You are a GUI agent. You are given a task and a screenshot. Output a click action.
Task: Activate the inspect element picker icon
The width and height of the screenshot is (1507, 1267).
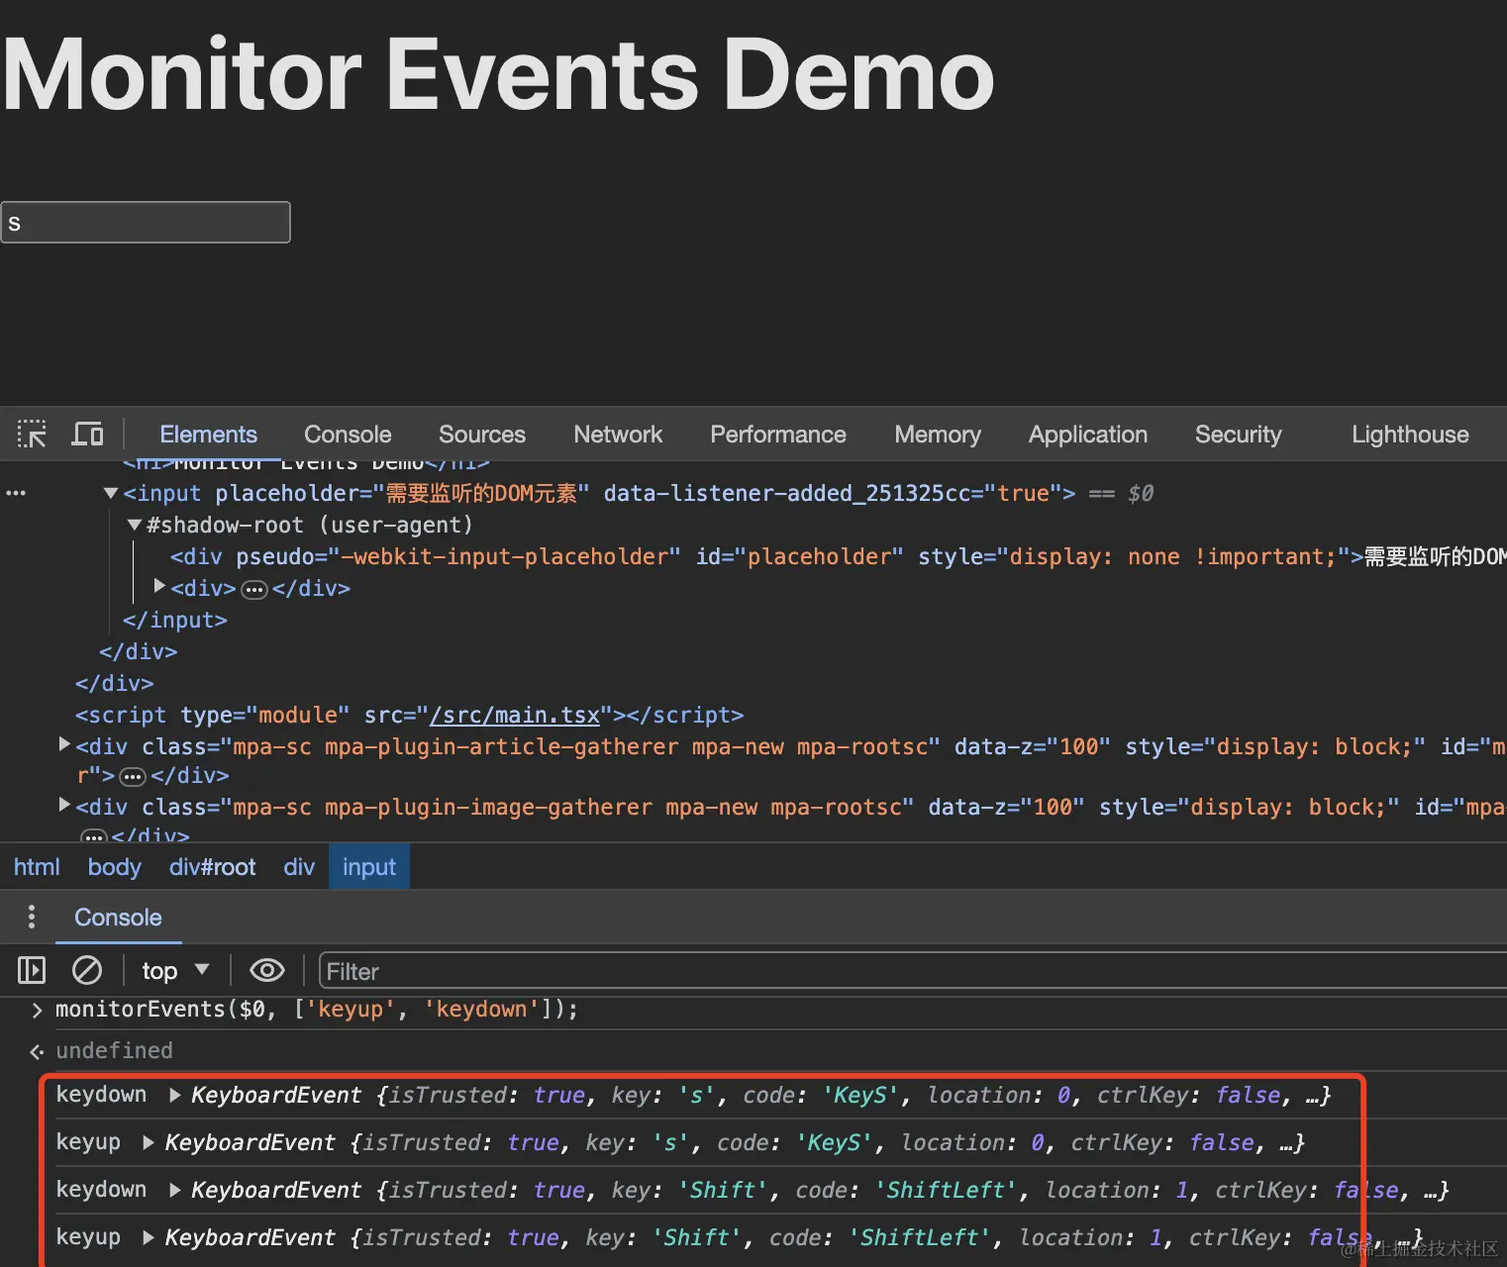click(x=32, y=434)
